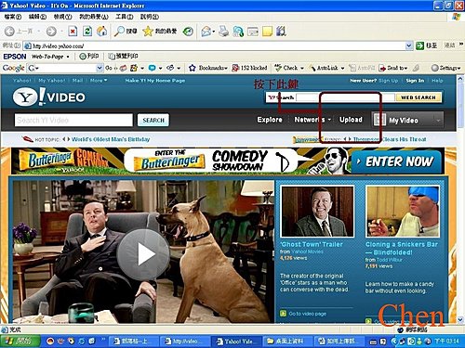This screenshot has width=465, height=348.
Task: Click the green Go arrow beside address bar
Action: [419, 45]
